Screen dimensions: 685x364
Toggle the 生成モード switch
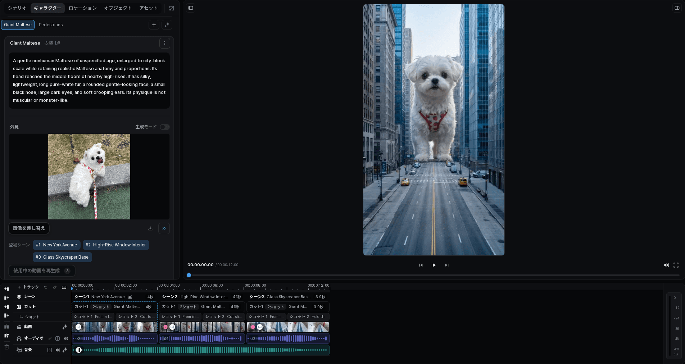pos(165,127)
